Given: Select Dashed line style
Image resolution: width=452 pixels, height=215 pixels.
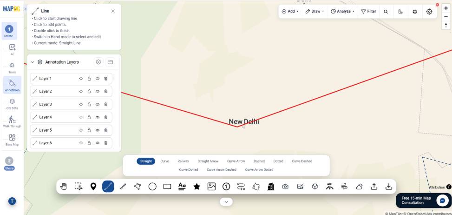Looking at the screenshot, I should click(x=259, y=161).
